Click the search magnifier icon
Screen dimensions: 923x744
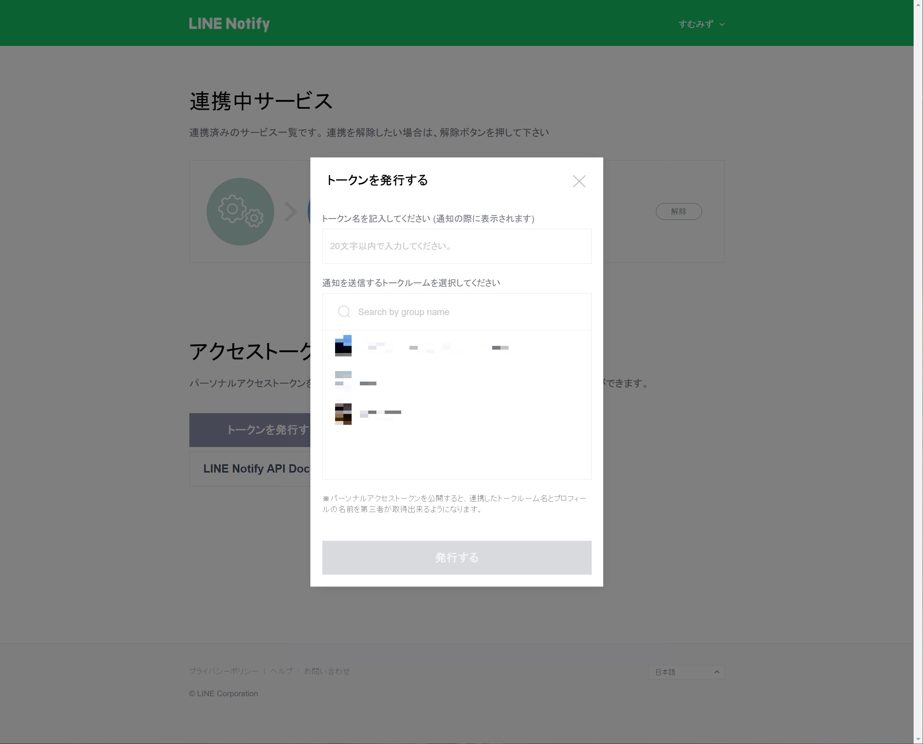(344, 312)
